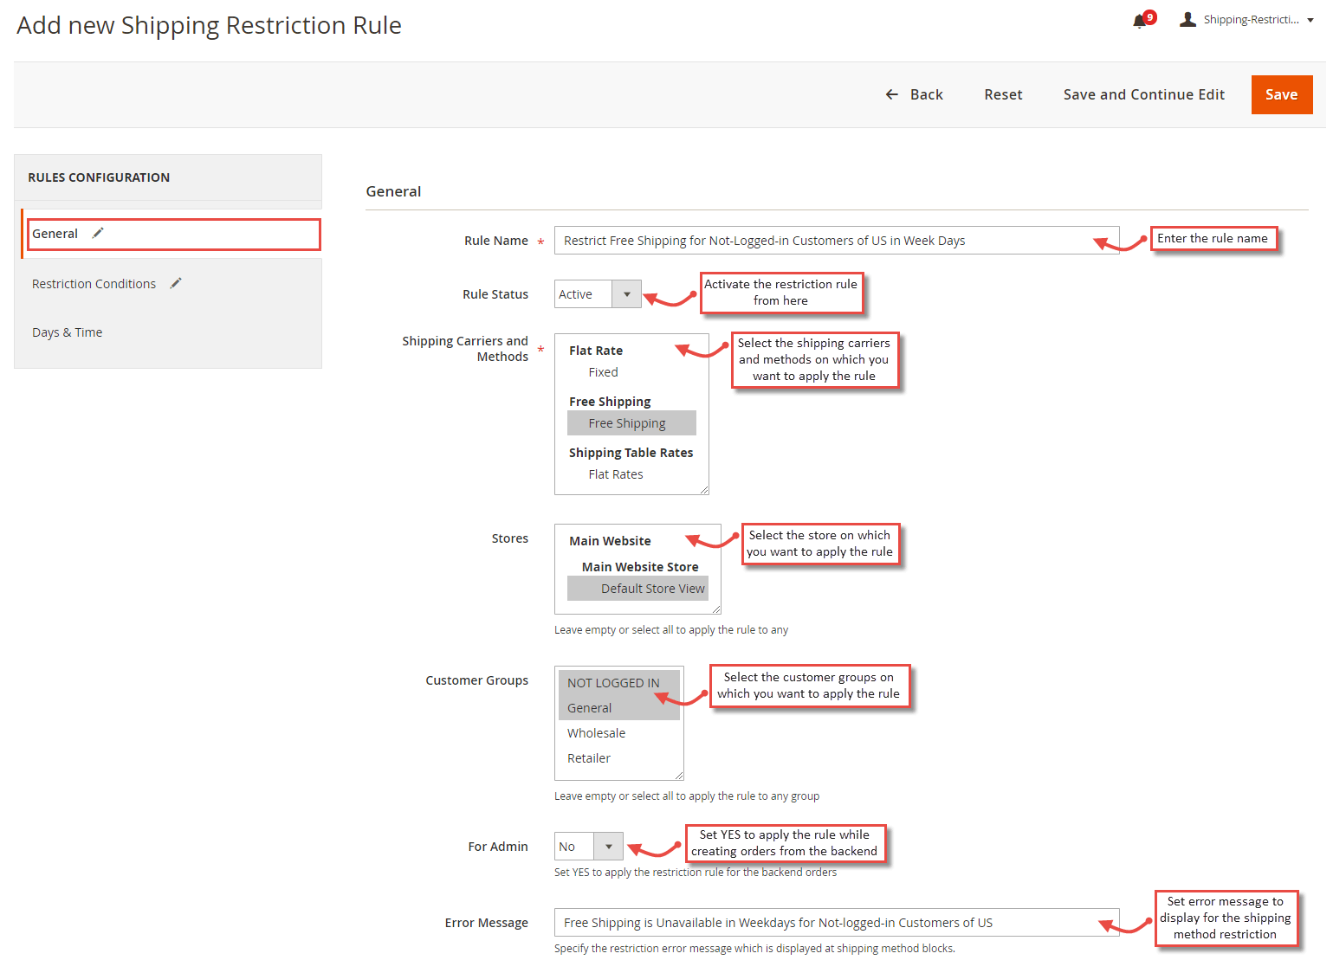Select Flat Rates under Shipping Table Rates
The image size is (1333, 960).
tap(615, 474)
